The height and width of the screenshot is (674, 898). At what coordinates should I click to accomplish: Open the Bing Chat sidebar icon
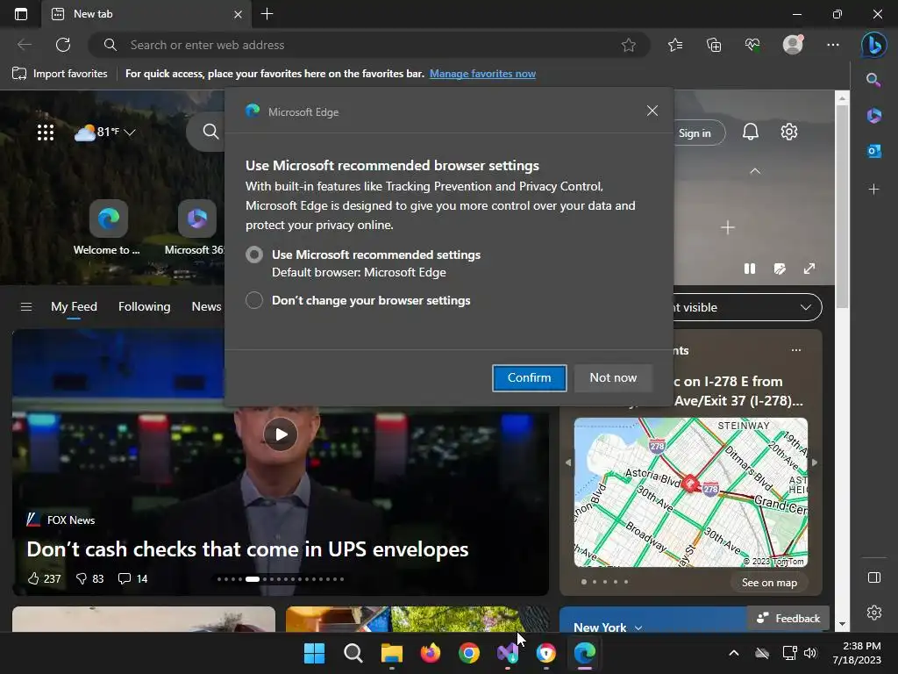[873, 45]
